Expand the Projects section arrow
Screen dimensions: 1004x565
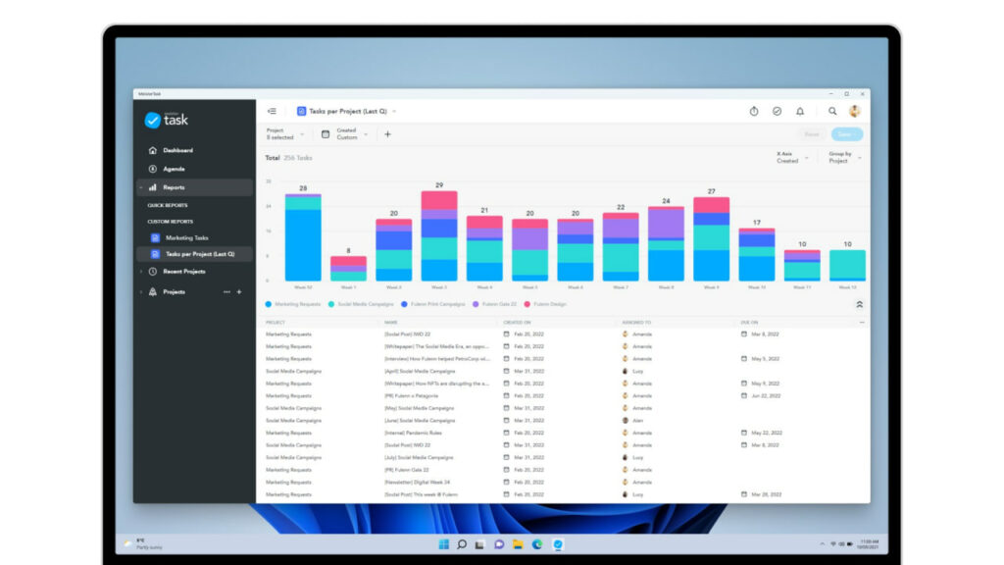click(141, 292)
